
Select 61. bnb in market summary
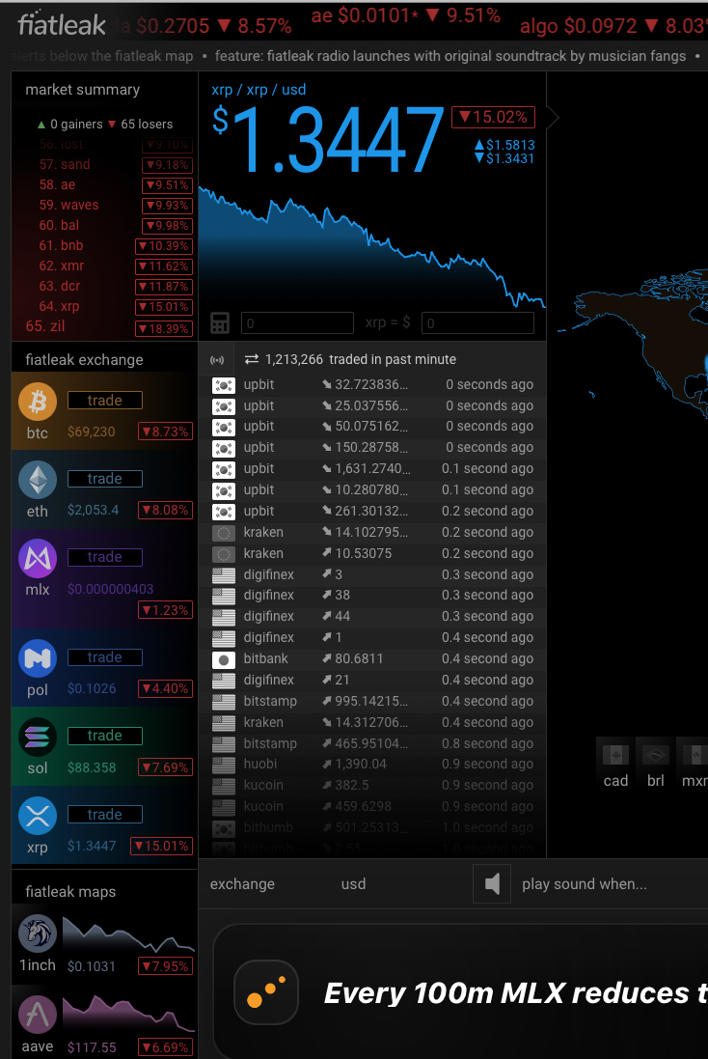click(x=115, y=246)
